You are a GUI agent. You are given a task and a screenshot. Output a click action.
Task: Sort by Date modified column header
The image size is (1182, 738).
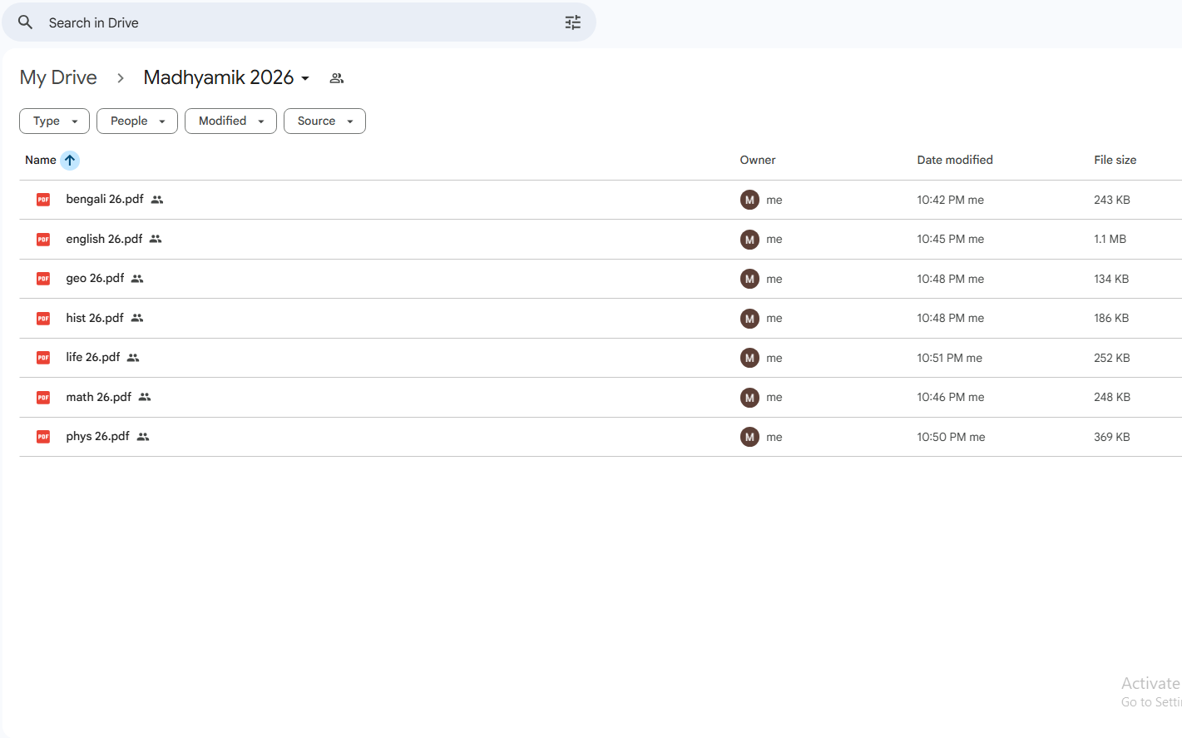pyautogui.click(x=954, y=161)
